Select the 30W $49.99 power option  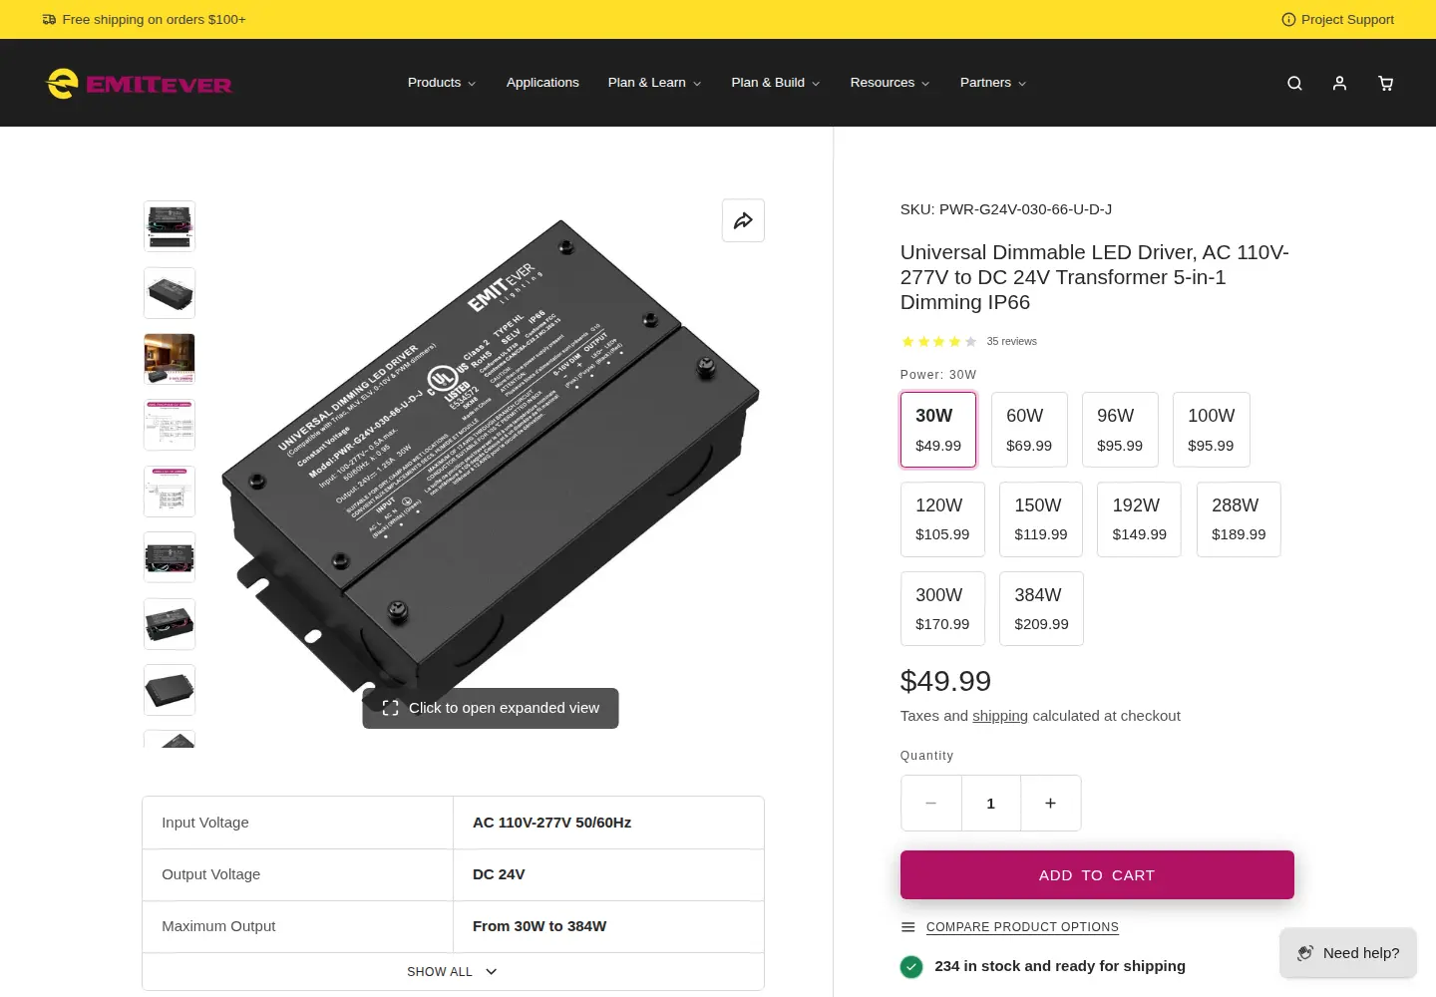(938, 430)
